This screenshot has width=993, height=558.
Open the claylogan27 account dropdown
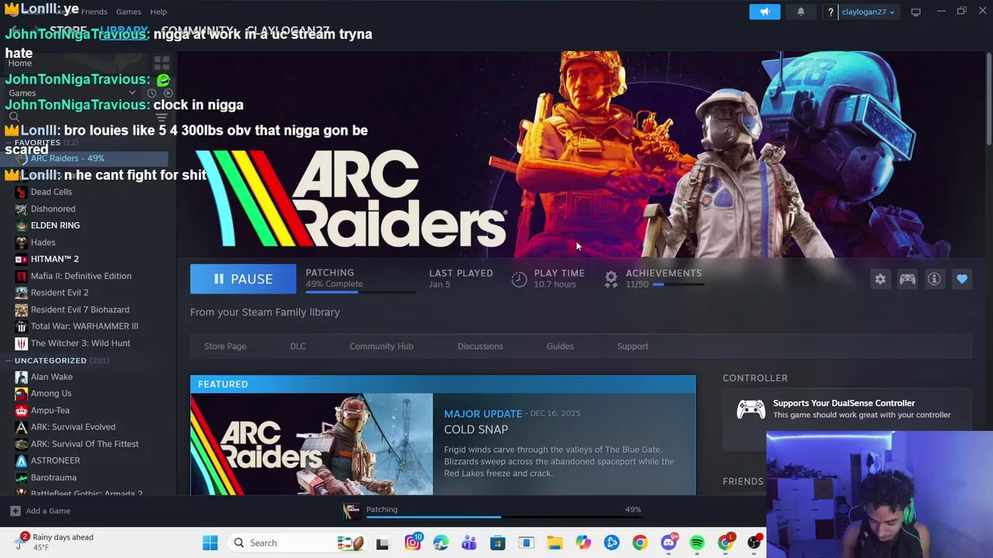click(868, 12)
